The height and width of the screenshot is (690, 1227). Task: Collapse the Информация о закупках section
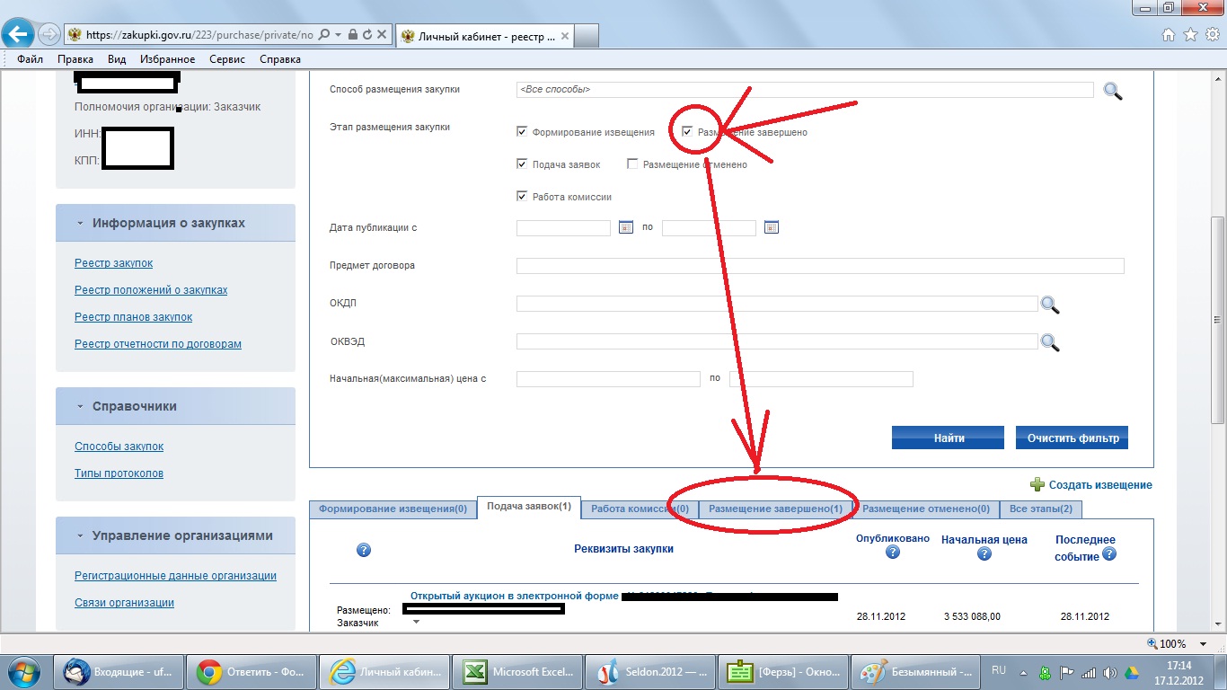point(80,223)
